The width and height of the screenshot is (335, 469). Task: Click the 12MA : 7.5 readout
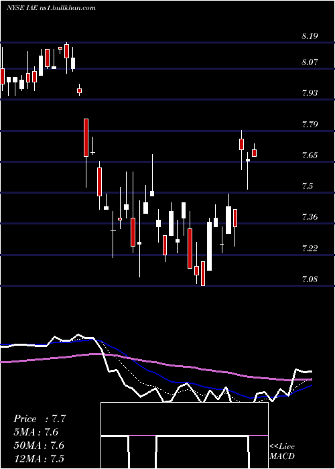tap(39, 458)
